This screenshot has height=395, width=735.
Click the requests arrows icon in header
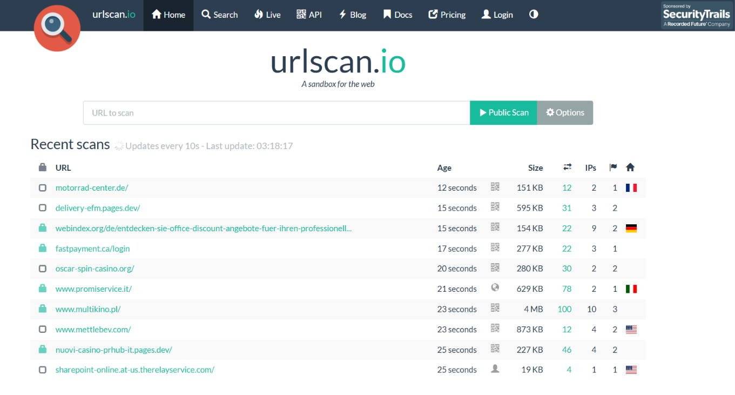click(x=567, y=168)
